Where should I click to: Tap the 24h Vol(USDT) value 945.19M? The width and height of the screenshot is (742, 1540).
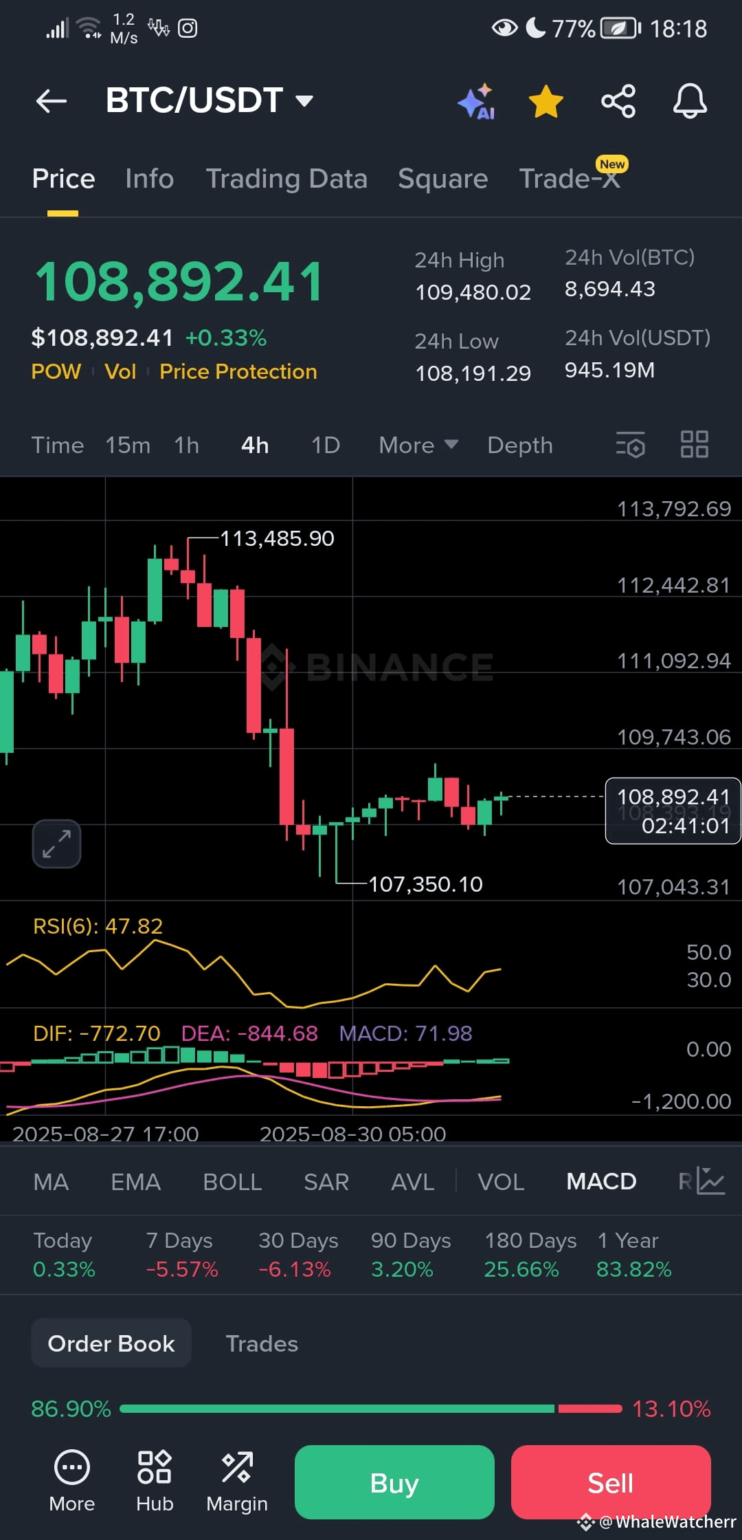[x=609, y=371]
